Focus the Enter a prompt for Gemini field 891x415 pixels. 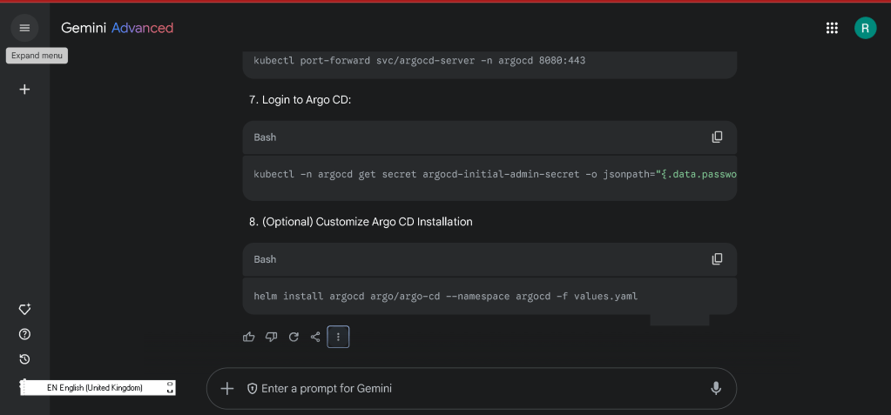[471, 388]
